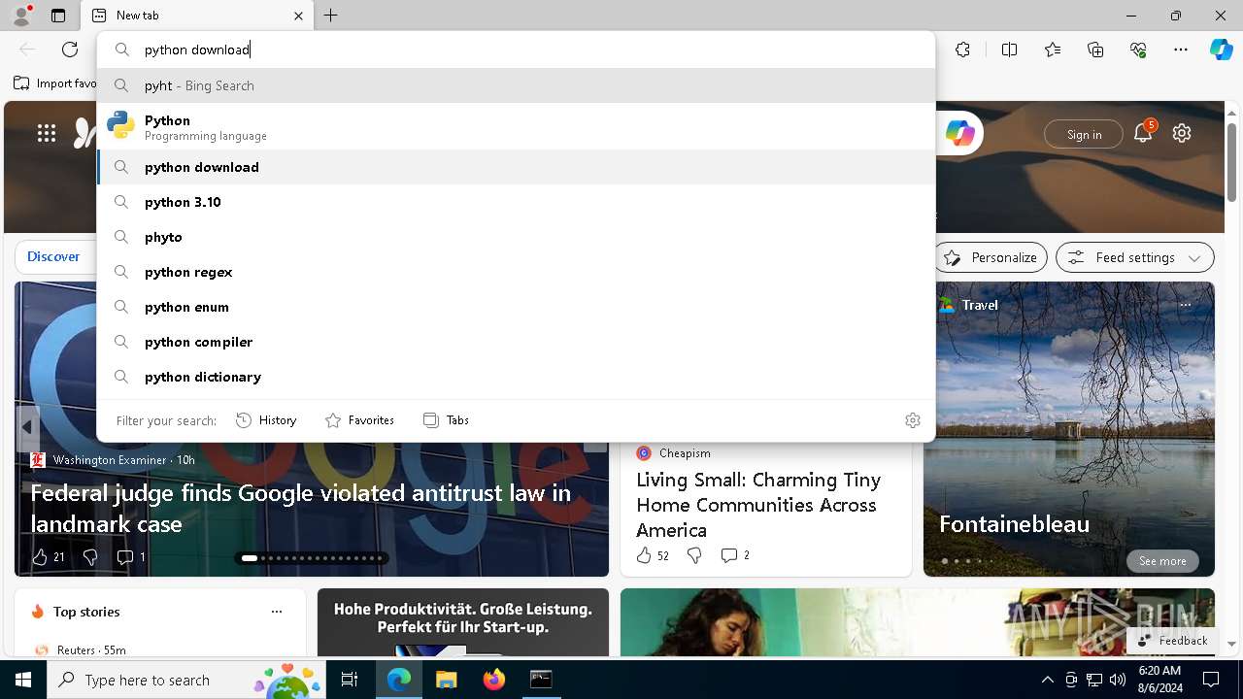This screenshot has height=699, width=1243.
Task: Open the terminal app on taskbar
Action: click(541, 680)
